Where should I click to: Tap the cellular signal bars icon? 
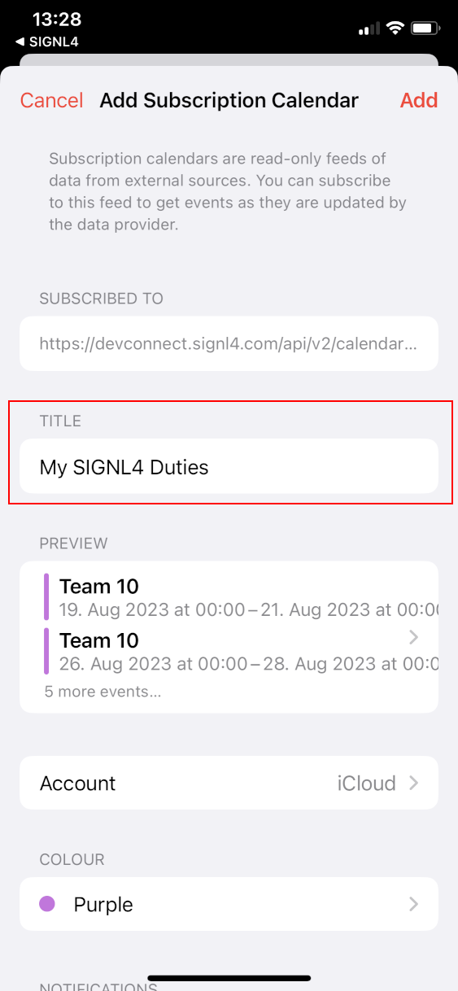369,29
